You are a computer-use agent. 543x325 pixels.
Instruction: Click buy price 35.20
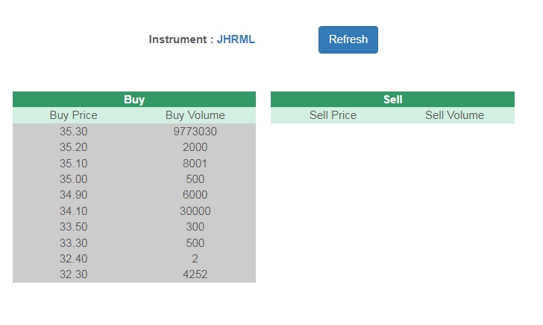(73, 147)
